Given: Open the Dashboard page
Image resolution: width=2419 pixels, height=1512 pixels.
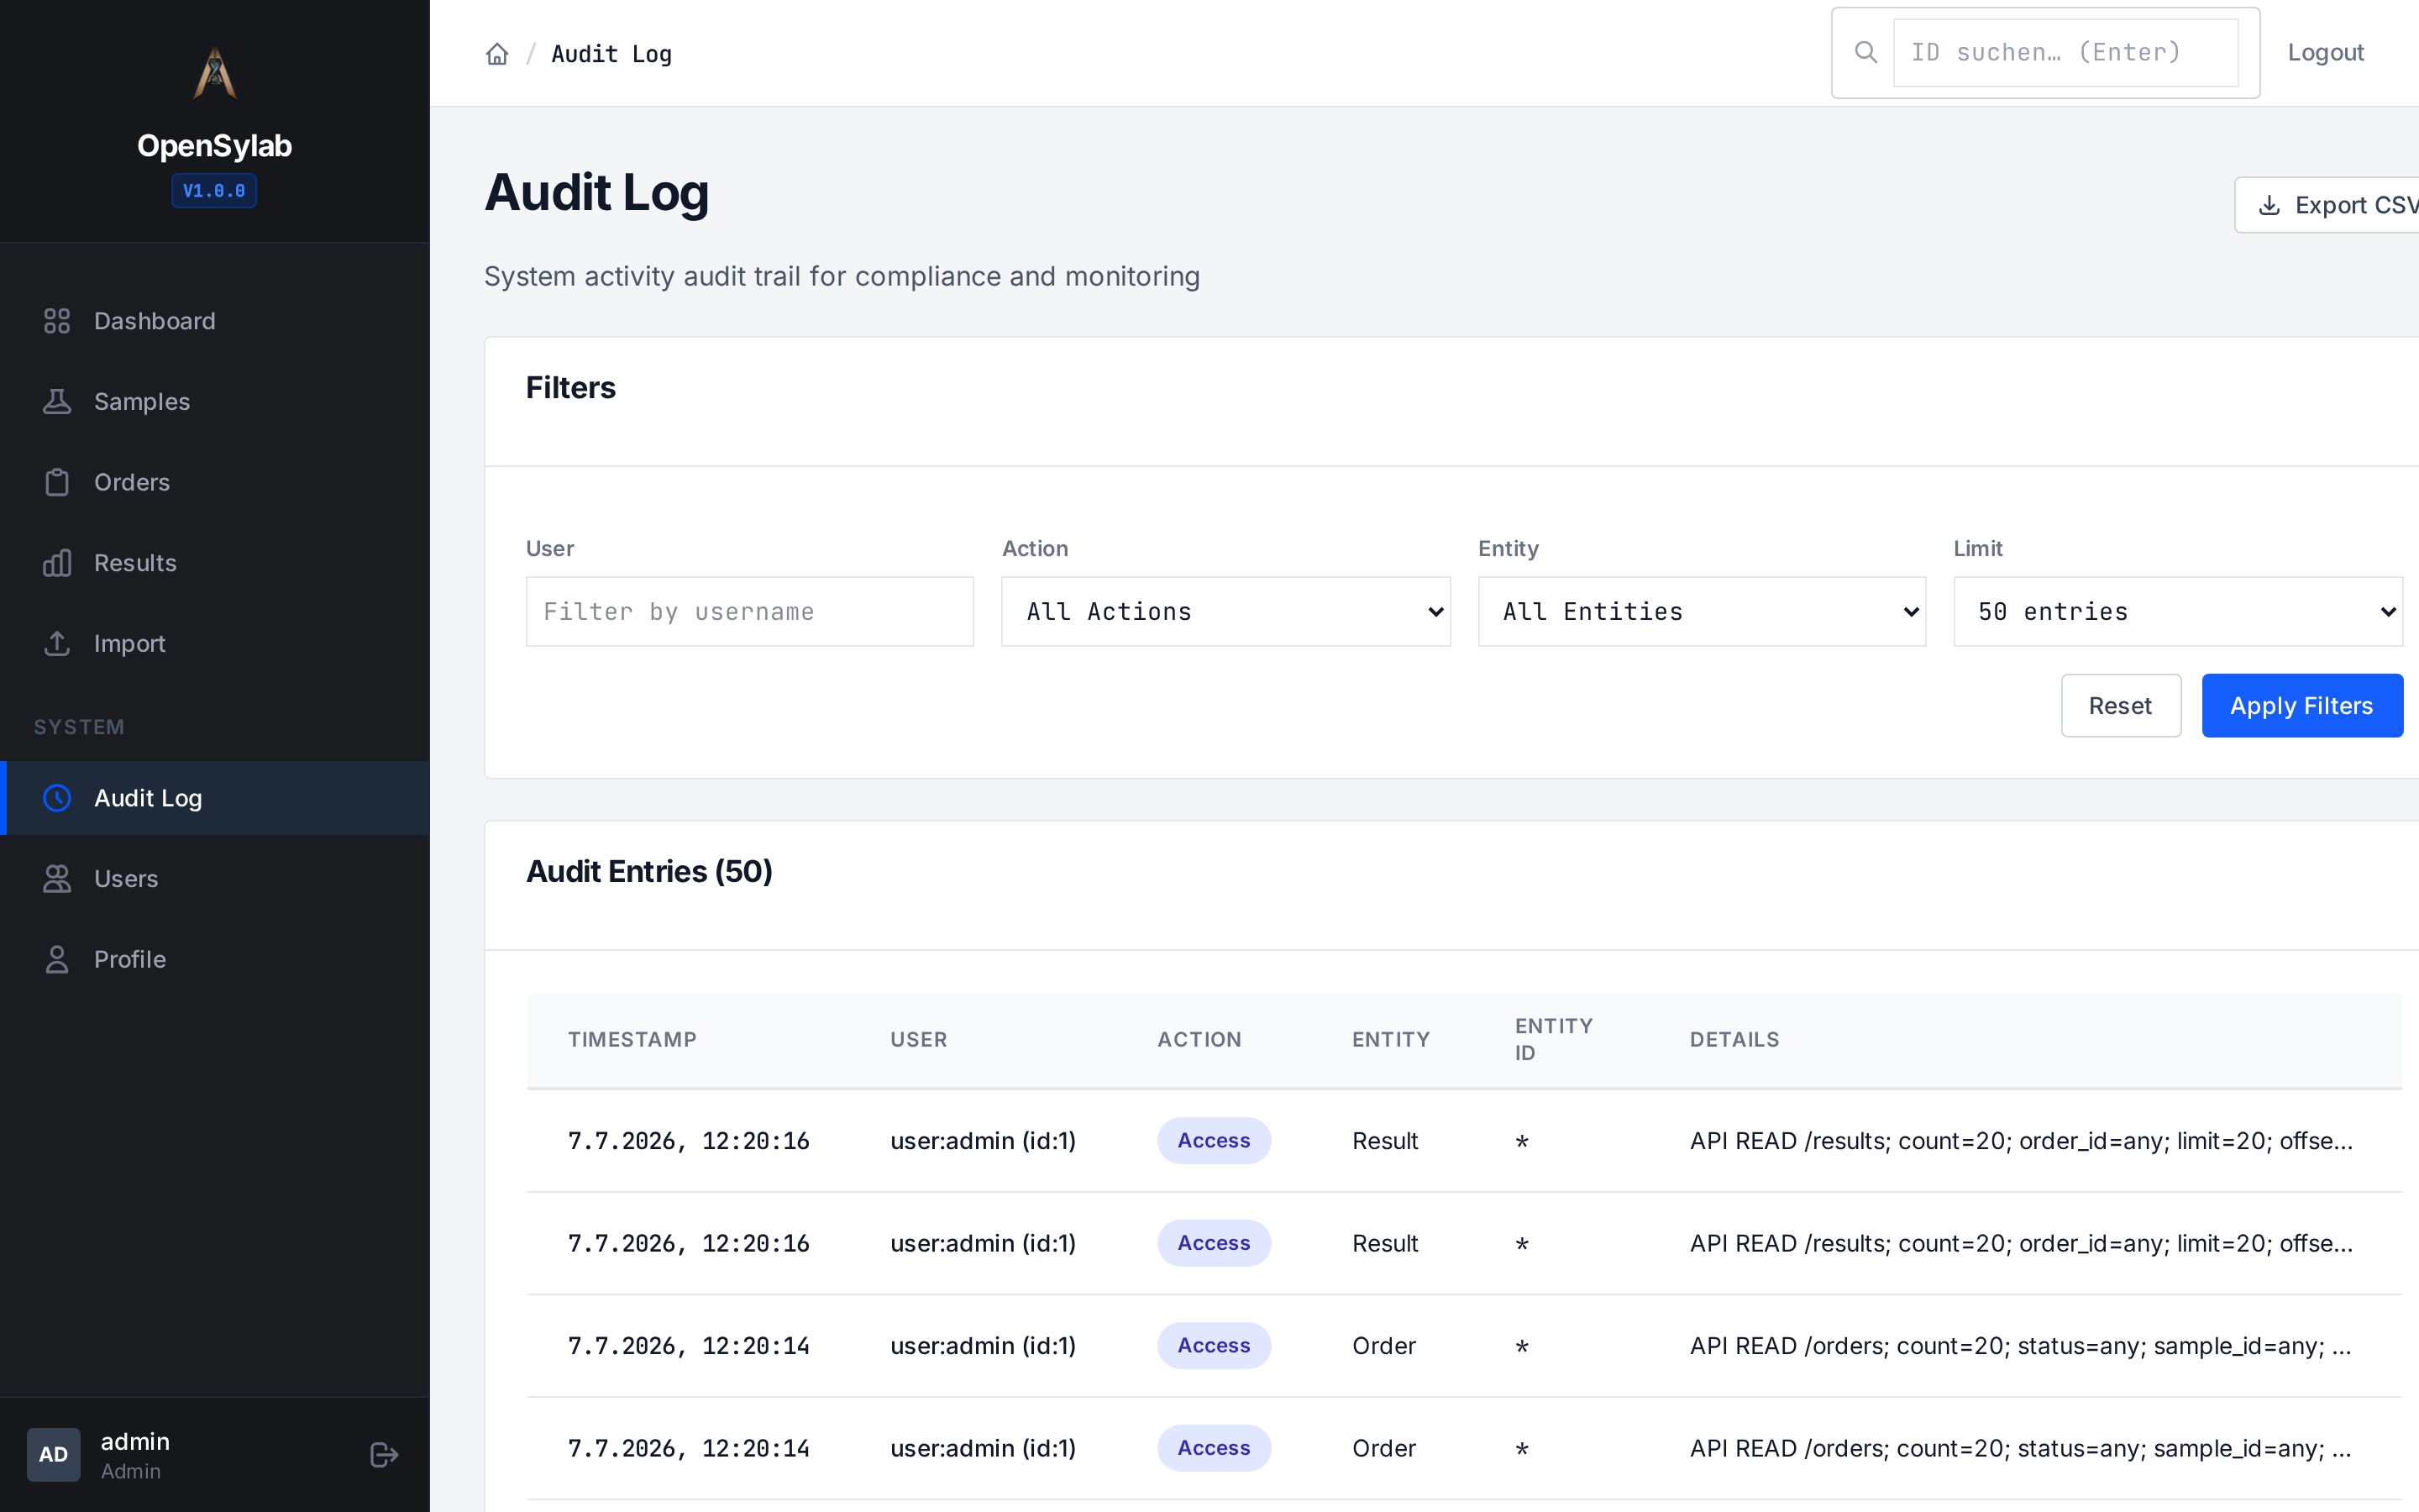Looking at the screenshot, I should pyautogui.click(x=215, y=321).
